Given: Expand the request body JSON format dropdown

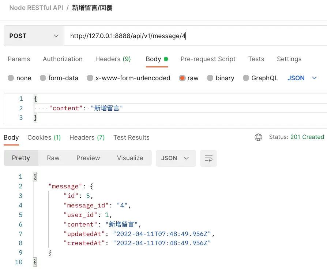Looking at the screenshot, I should (302, 78).
